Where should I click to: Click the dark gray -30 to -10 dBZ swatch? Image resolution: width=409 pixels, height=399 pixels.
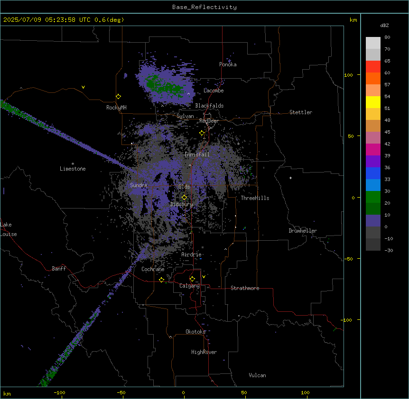point(373,245)
